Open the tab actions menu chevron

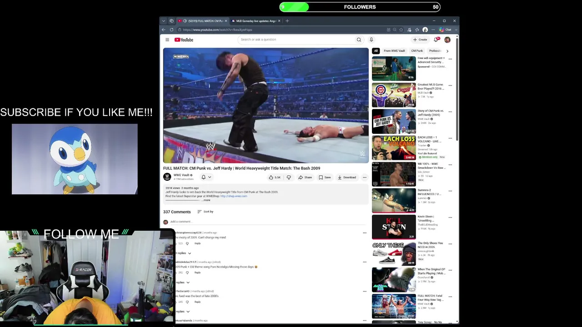coord(164,21)
